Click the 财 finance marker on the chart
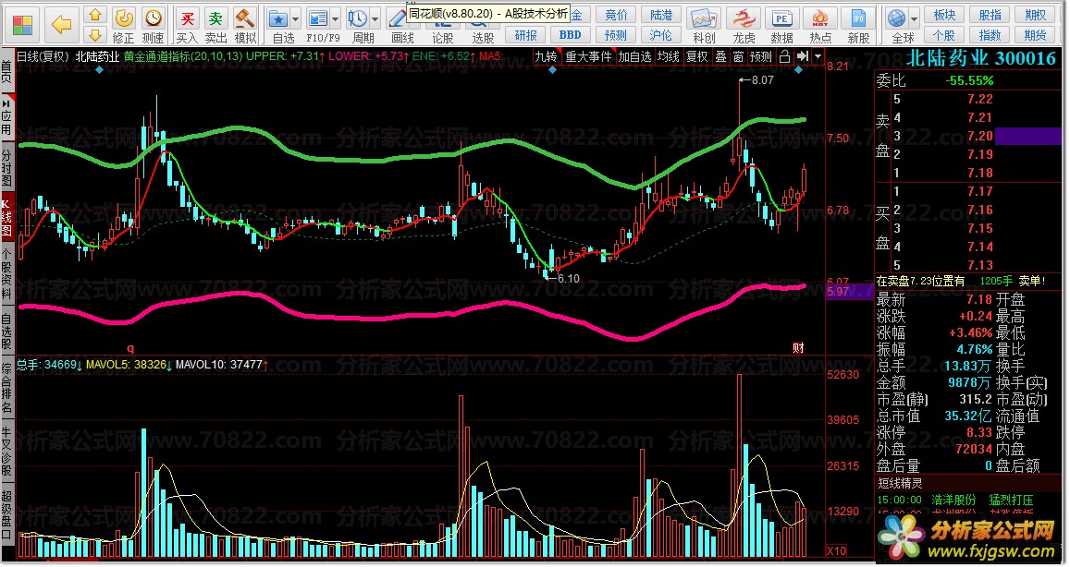This screenshot has width=1070, height=567. [798, 347]
